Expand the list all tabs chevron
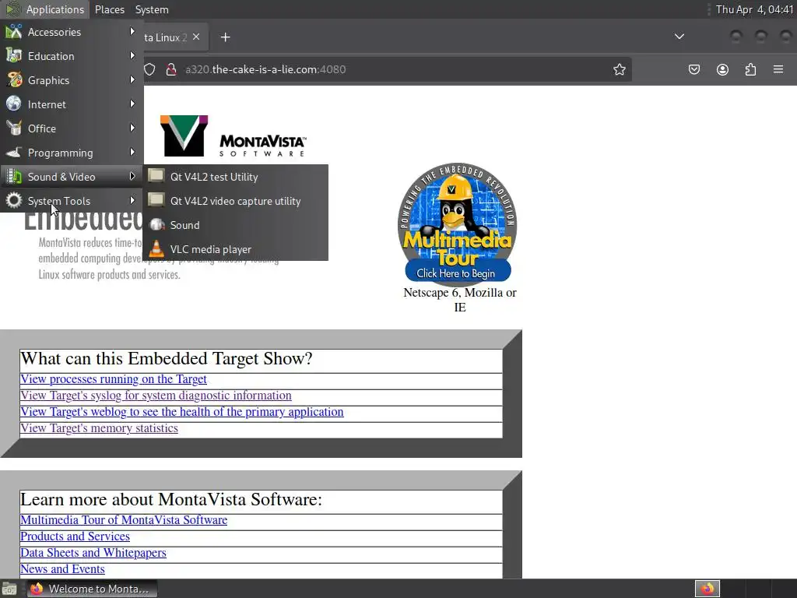The width and height of the screenshot is (797, 598). (679, 37)
